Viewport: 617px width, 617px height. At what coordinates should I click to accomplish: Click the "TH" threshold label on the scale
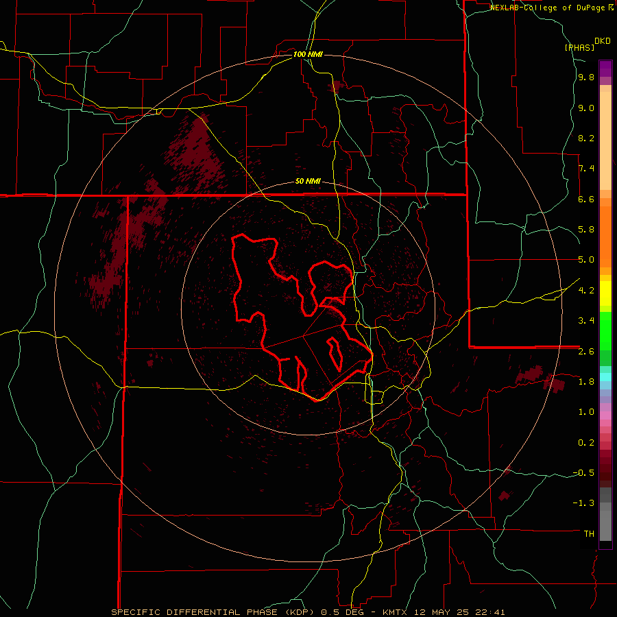point(589,534)
